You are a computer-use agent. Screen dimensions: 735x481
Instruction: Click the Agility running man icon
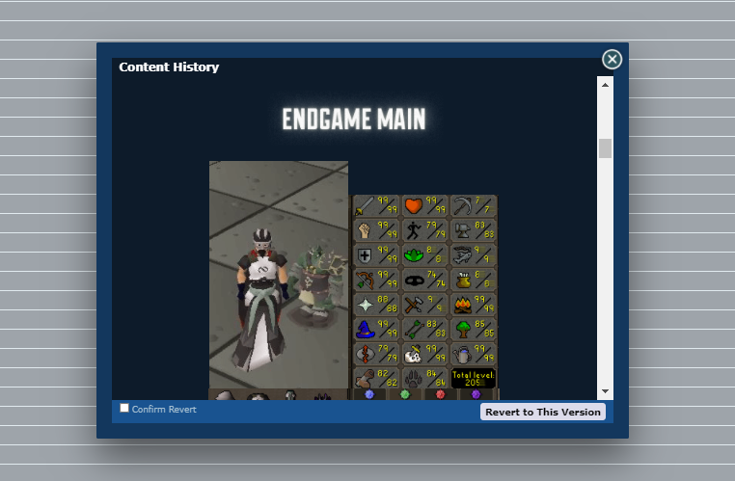[x=414, y=230]
